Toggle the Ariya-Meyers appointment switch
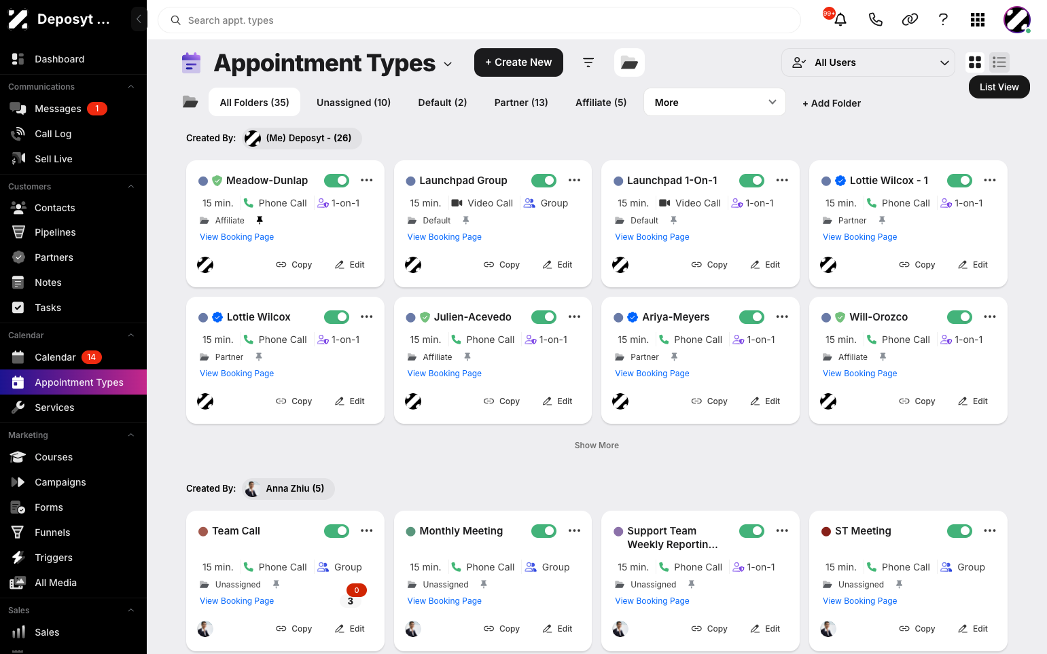This screenshot has width=1047, height=654. coord(751,316)
